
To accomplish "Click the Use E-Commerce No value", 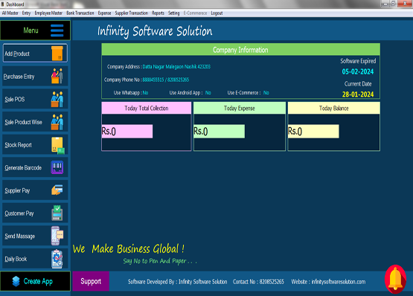I will (266, 93).
